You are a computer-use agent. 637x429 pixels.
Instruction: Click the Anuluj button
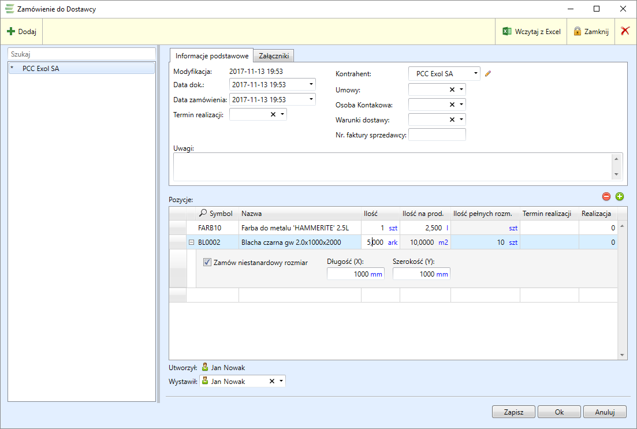coord(605,412)
